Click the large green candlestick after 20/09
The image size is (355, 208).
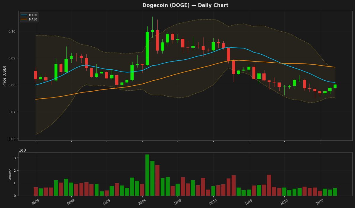(147, 48)
